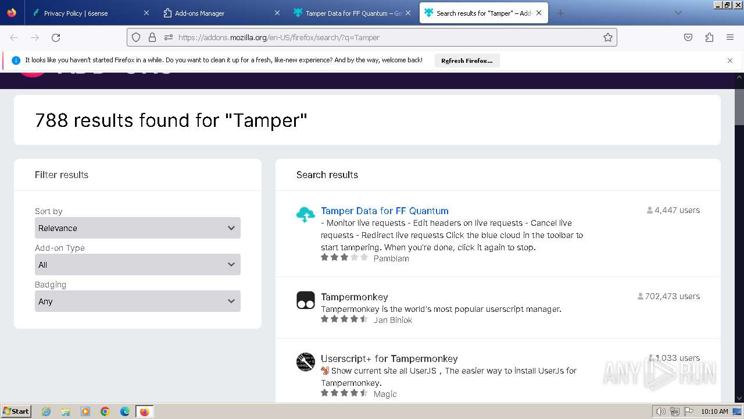Go back with the back arrow
744x419 pixels.
pyautogui.click(x=14, y=37)
